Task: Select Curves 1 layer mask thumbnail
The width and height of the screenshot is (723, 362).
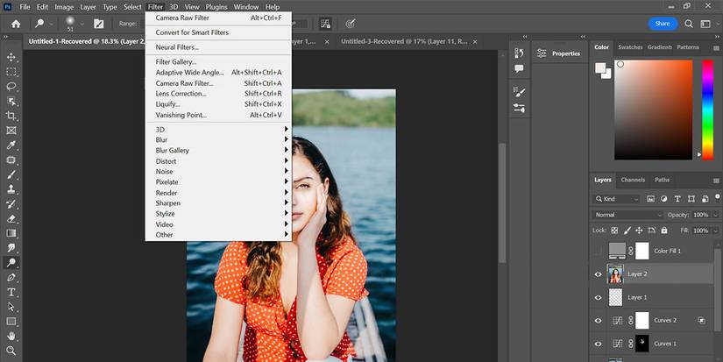Action: point(641,344)
